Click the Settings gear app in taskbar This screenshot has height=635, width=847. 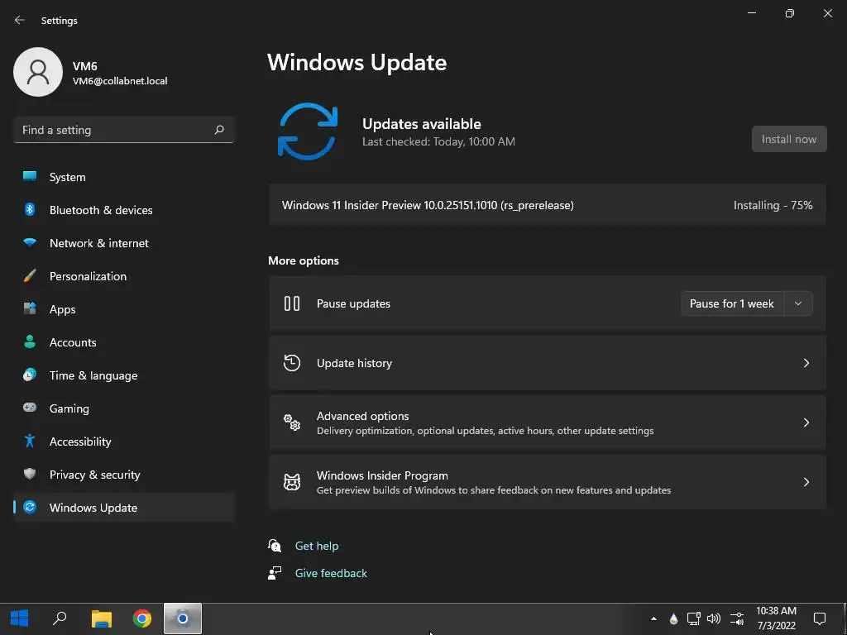coord(183,618)
